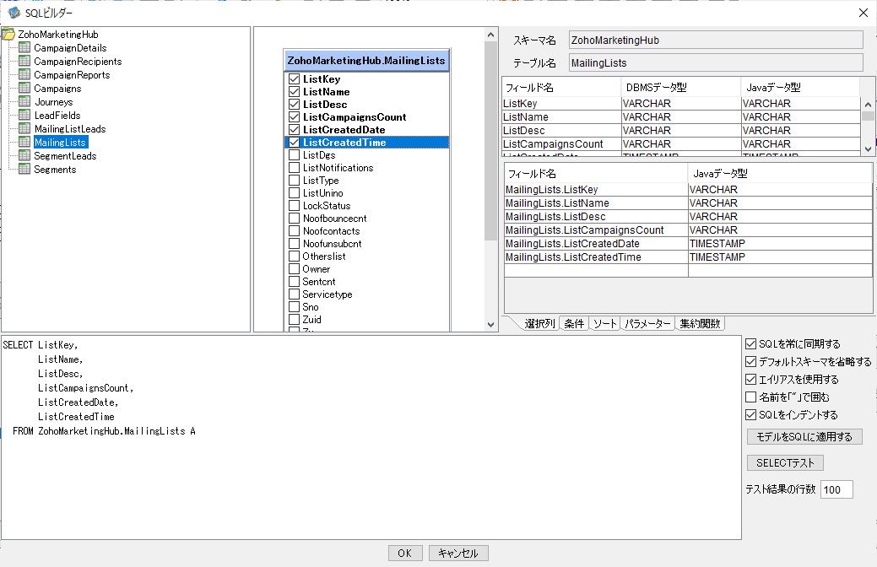Viewport: 877px width, 567px height.
Task: Click the SegmentLeads table icon
Action: (24, 155)
